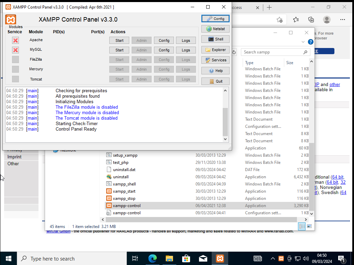This screenshot has width=354, height=265.
Task: Toggle FileZilla service checkbox
Action: click(x=15, y=60)
